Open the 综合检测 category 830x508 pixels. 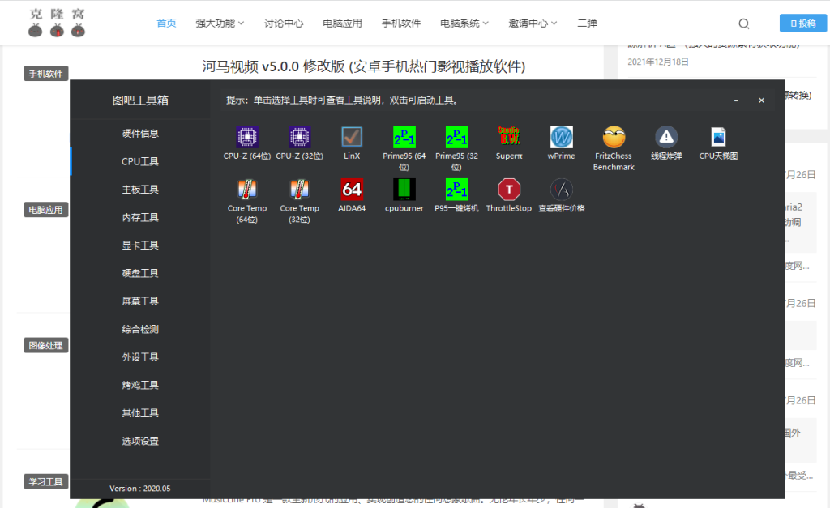(x=140, y=329)
